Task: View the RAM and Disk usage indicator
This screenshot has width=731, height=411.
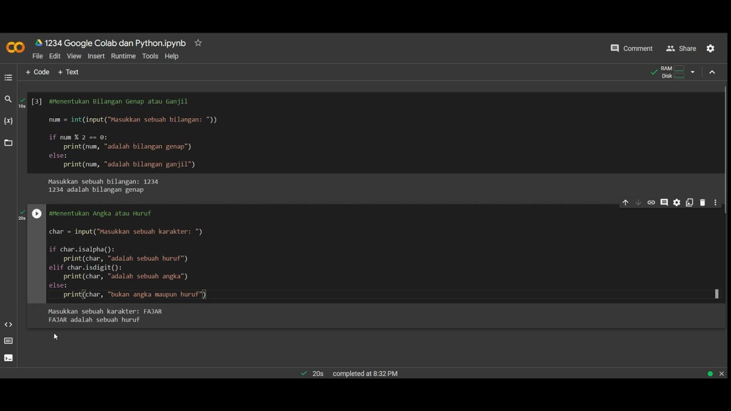Action: [x=673, y=72]
